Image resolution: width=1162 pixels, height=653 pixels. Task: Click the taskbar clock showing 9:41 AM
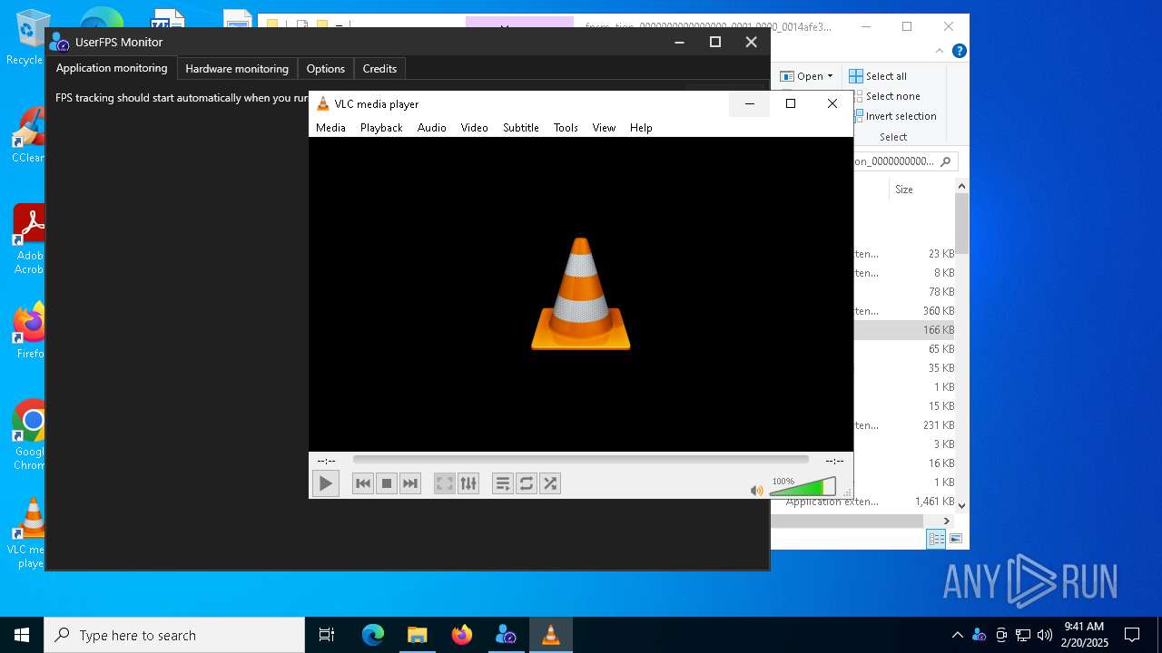1085,635
